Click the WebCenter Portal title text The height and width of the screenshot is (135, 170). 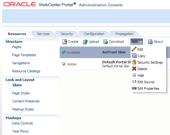(x=57, y=5)
